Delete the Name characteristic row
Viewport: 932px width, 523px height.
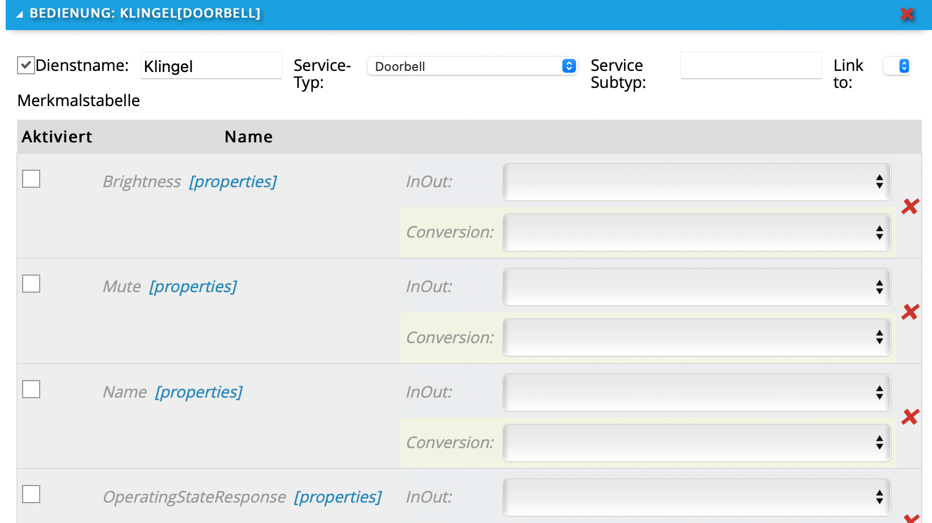point(910,417)
